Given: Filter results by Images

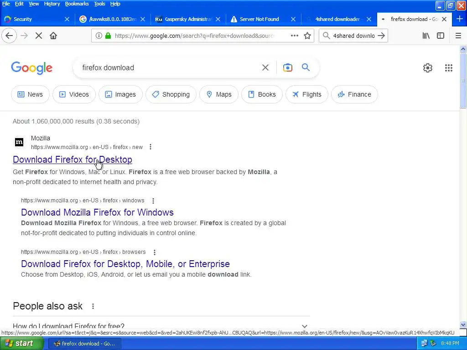Looking at the screenshot, I should pos(120,94).
